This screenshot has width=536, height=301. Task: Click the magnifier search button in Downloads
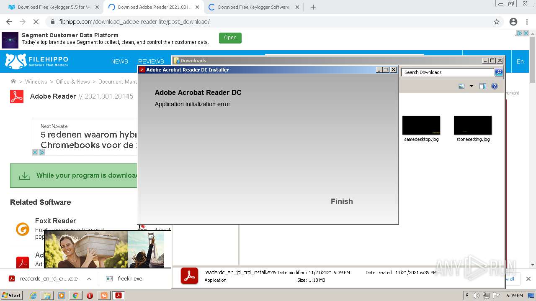pos(499,72)
